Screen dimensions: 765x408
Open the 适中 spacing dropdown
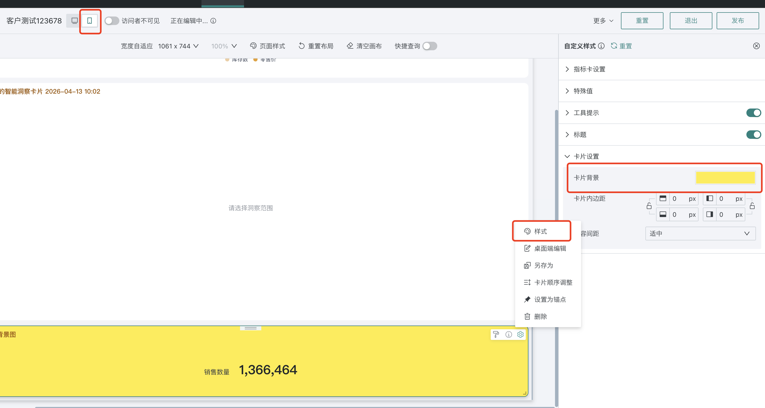click(700, 233)
